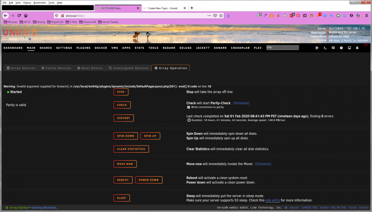Click the Tampermonkey monkey extension icon
Screen dimensions: 372x212
[311, 16]
